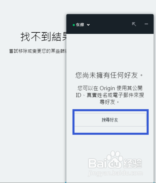Click the 真實姓名或電子郵件 description line
Screen dimensions: 156x183
tap(110, 95)
